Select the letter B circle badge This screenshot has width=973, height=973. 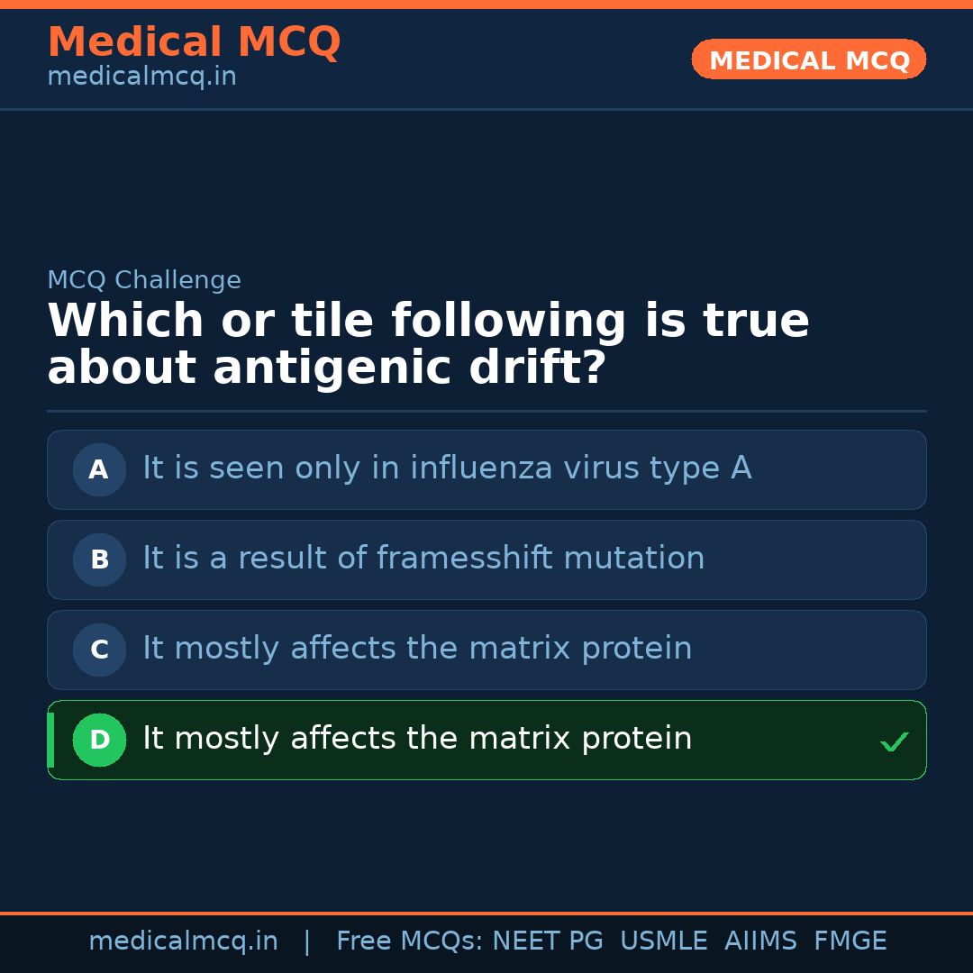click(x=99, y=559)
